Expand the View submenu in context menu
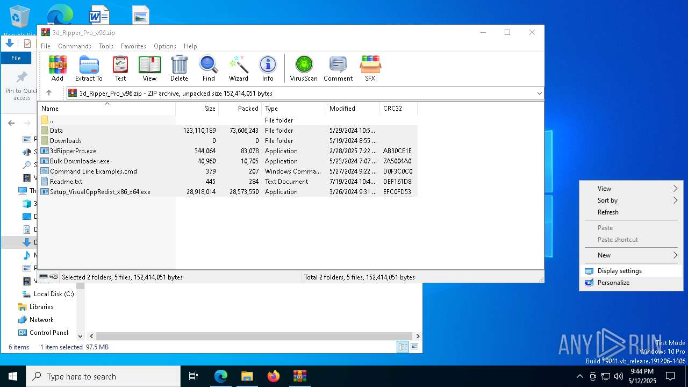The width and height of the screenshot is (688, 387). (631, 188)
